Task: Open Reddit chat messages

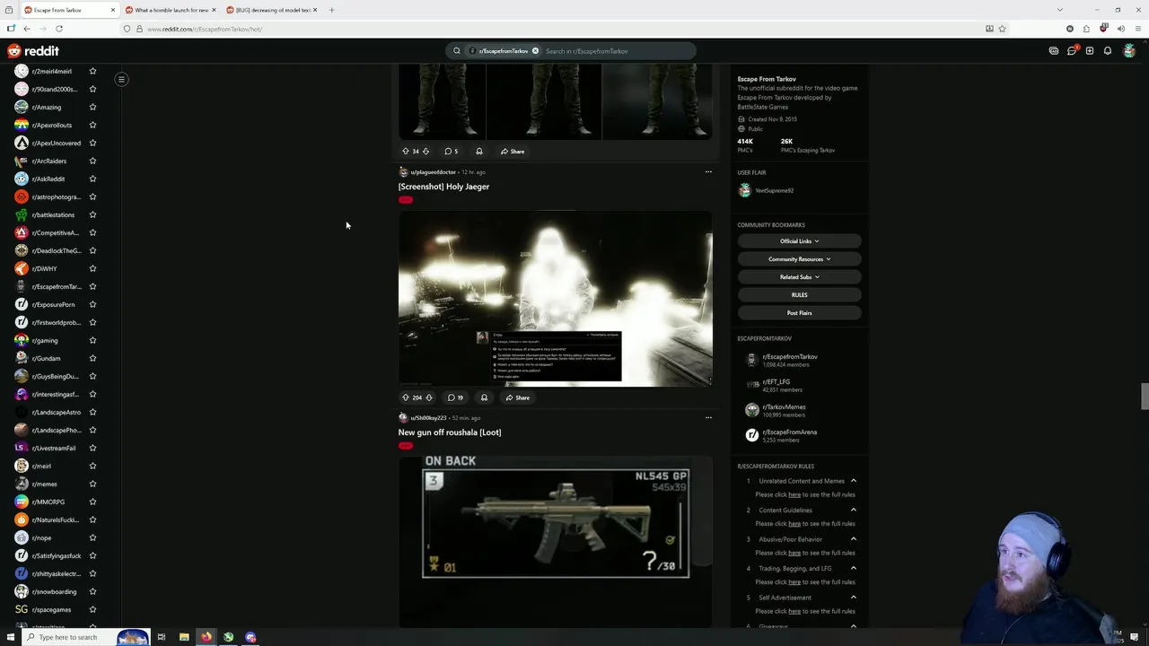Action: click(x=1072, y=51)
